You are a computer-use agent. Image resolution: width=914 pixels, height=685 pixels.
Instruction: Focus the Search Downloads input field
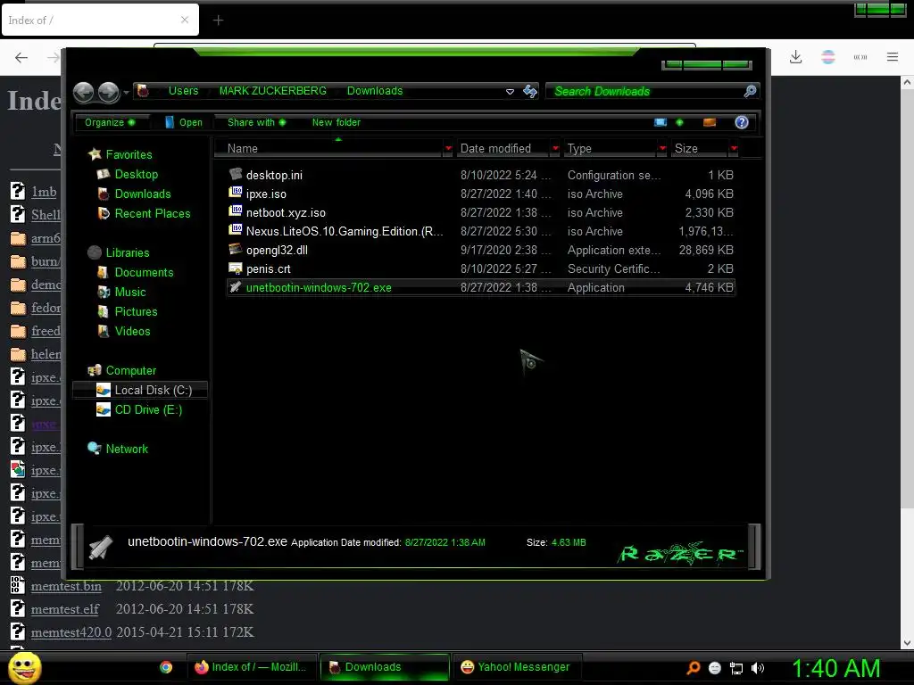tap(646, 91)
